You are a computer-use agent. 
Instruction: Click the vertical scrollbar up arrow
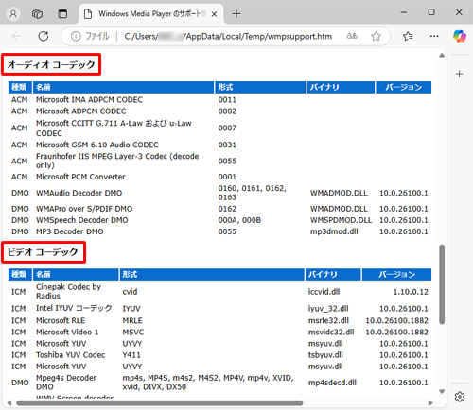442,55
